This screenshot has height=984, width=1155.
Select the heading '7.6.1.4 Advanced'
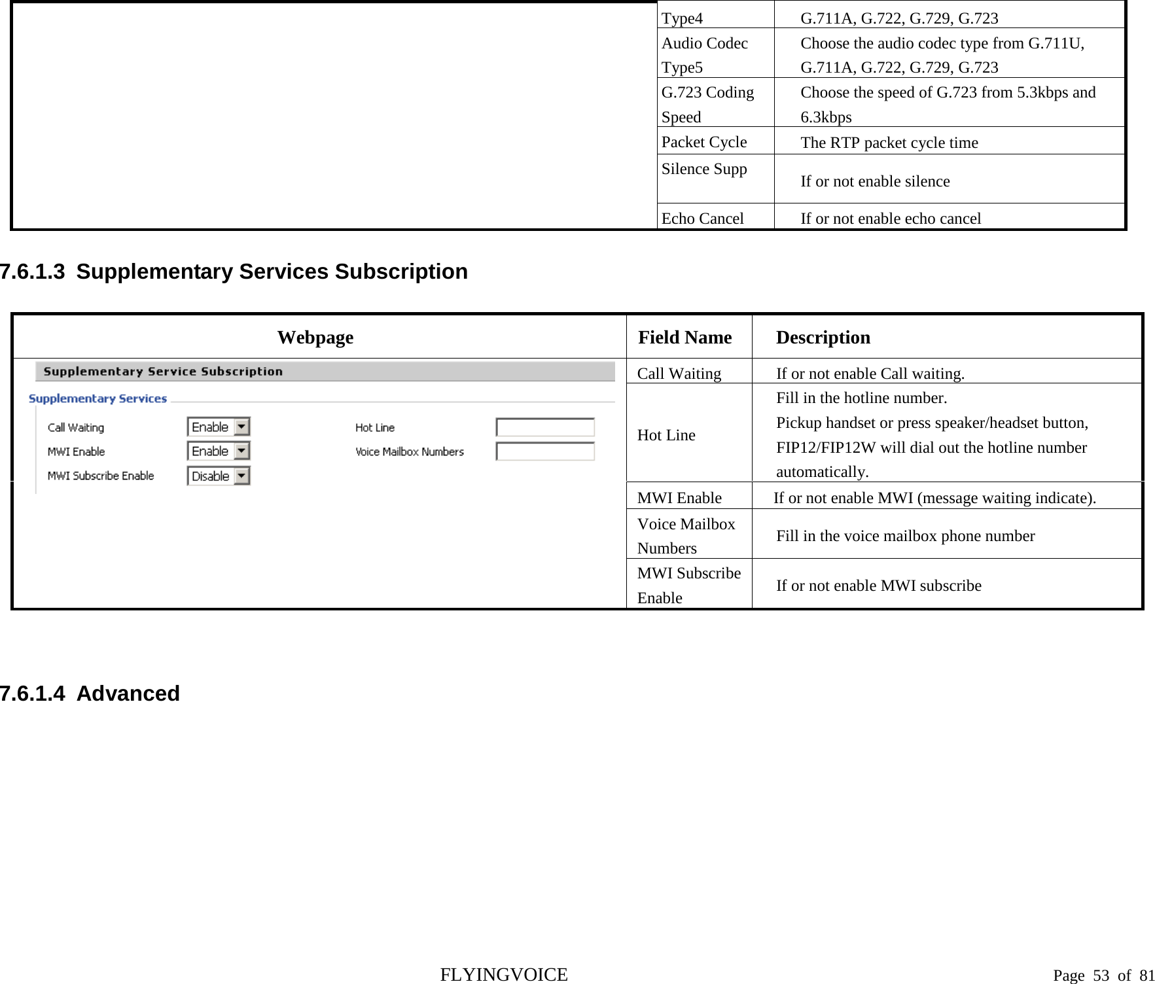coord(90,694)
